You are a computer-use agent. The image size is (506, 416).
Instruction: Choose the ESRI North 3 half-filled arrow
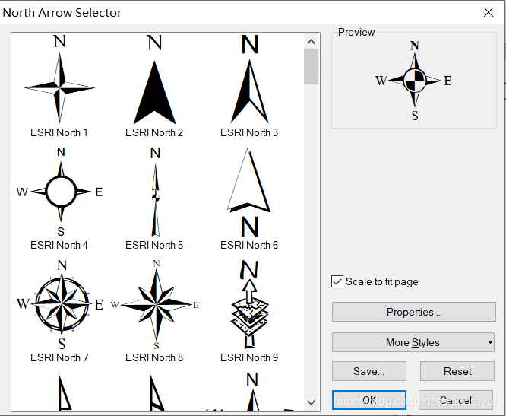coord(249,79)
